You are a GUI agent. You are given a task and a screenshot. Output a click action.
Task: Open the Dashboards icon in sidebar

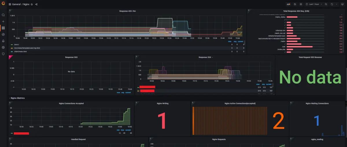pyautogui.click(x=3, y=28)
